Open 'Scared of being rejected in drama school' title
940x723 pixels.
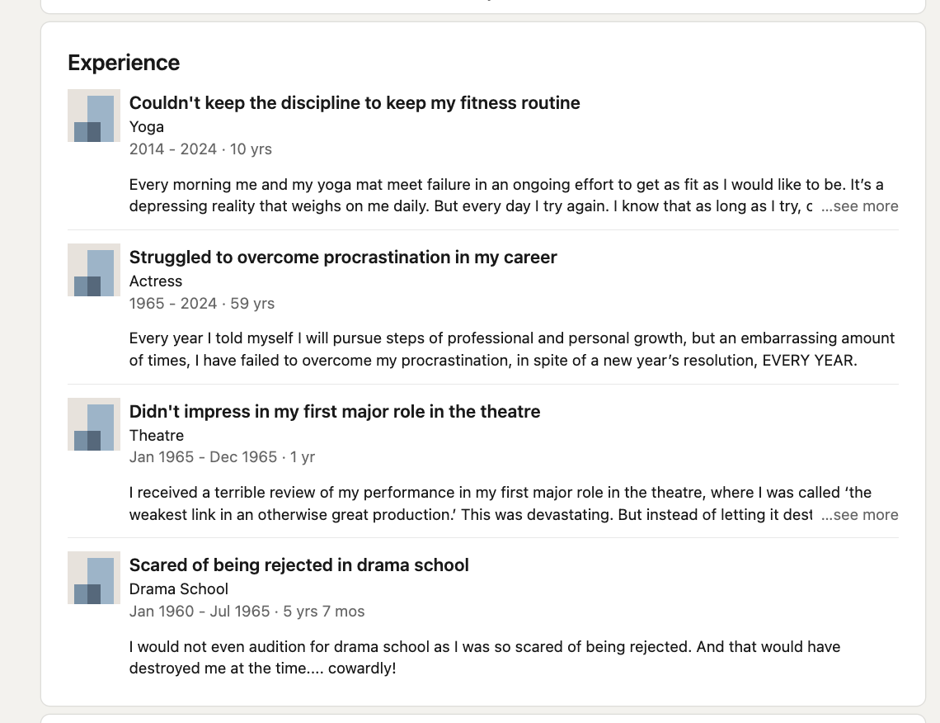298,565
